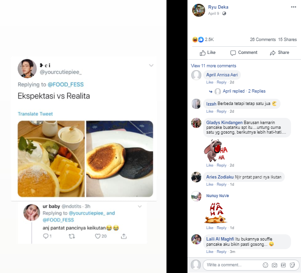This screenshot has width=301, height=273.
Task: Open the sticker picker in the comment box
Action: (x=291, y=265)
